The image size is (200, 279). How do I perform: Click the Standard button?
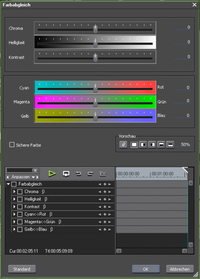click(22, 269)
